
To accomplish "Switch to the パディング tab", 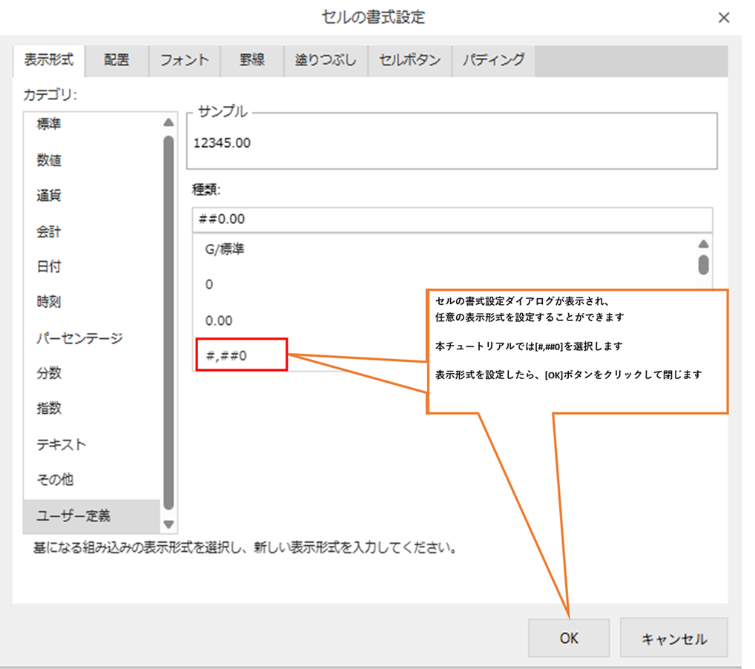I will tap(494, 61).
